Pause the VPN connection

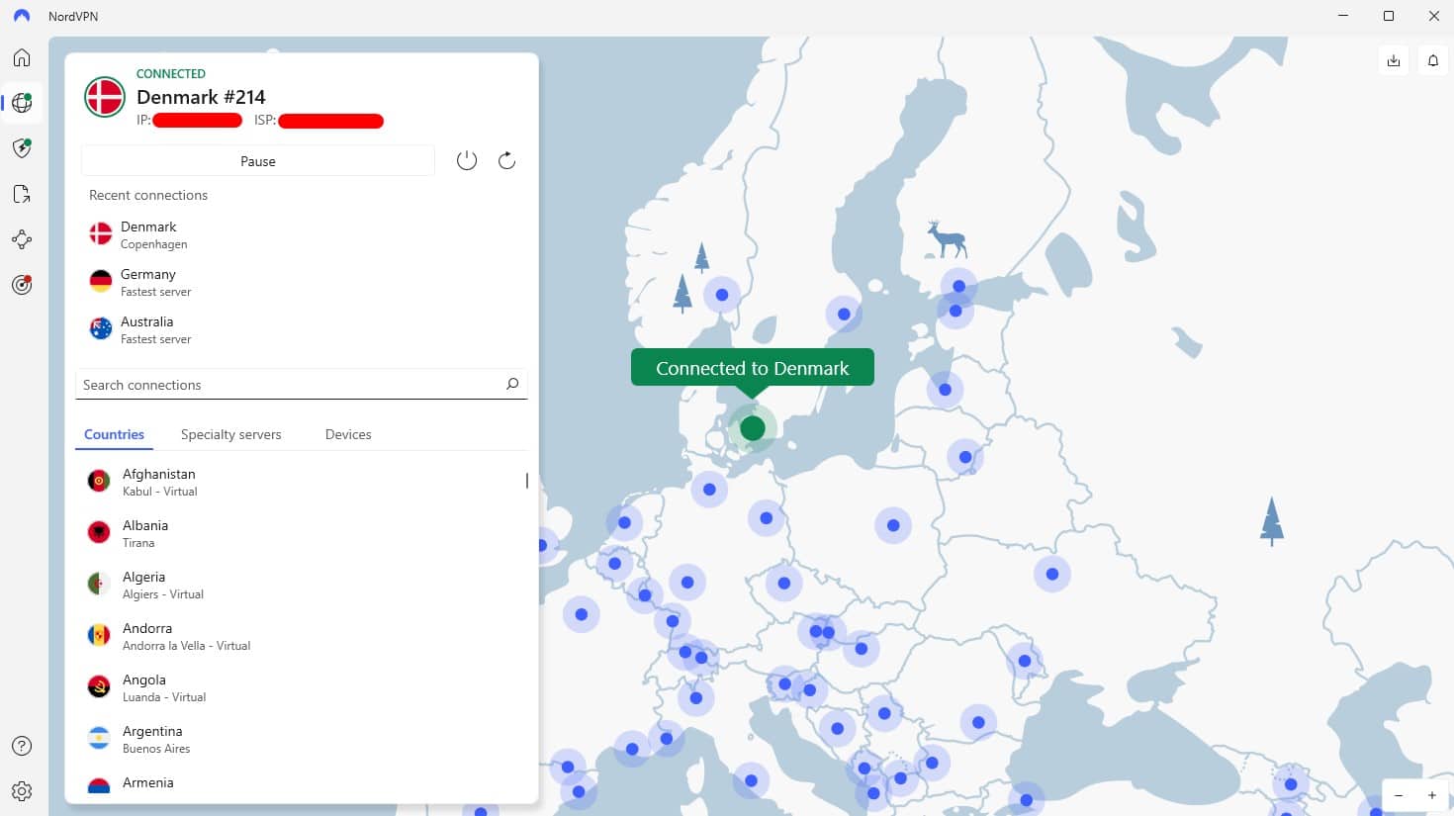point(257,161)
